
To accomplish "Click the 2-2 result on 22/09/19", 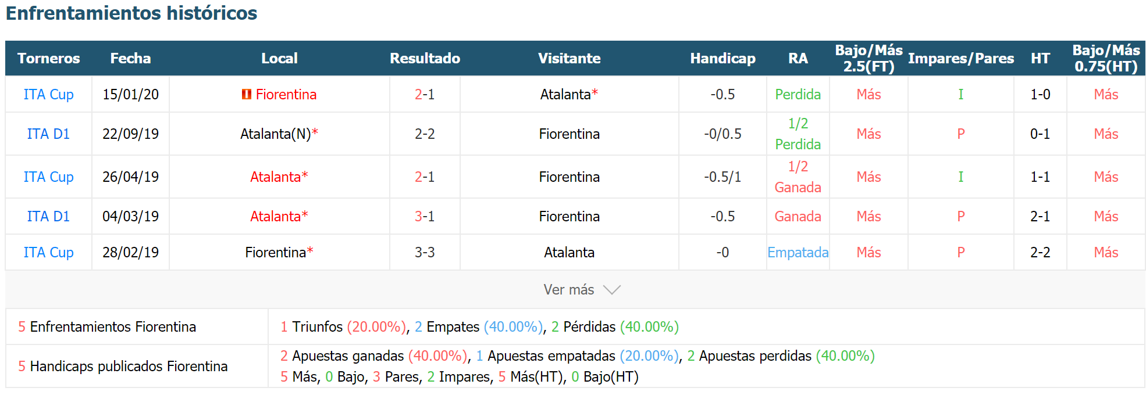I will point(425,134).
